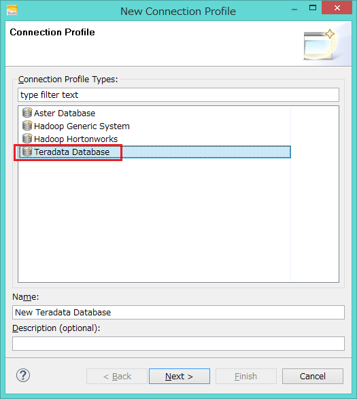Cancel the New Connection Profile dialog
Screen dimensions: 357x399
pyautogui.click(x=312, y=376)
